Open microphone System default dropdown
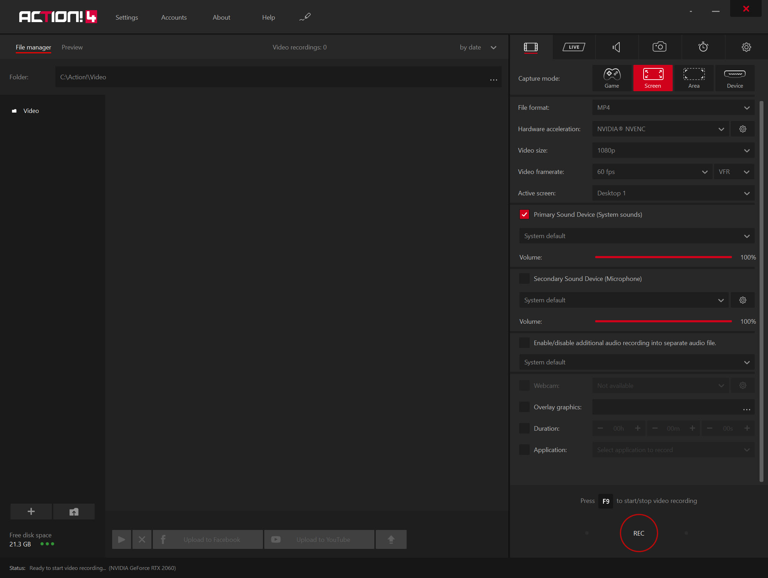Viewport: 768px width, 578px height. 624,300
